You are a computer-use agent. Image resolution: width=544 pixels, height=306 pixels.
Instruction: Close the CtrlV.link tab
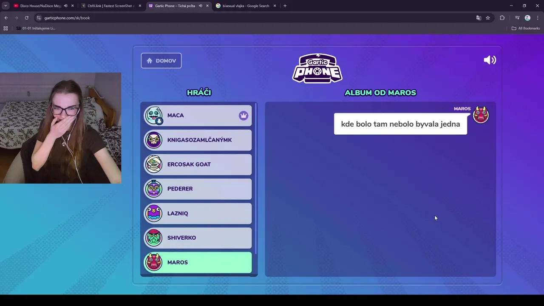140,6
